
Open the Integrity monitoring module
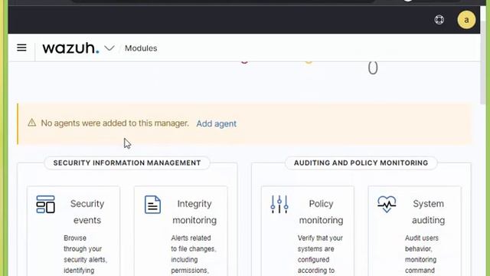(194, 212)
